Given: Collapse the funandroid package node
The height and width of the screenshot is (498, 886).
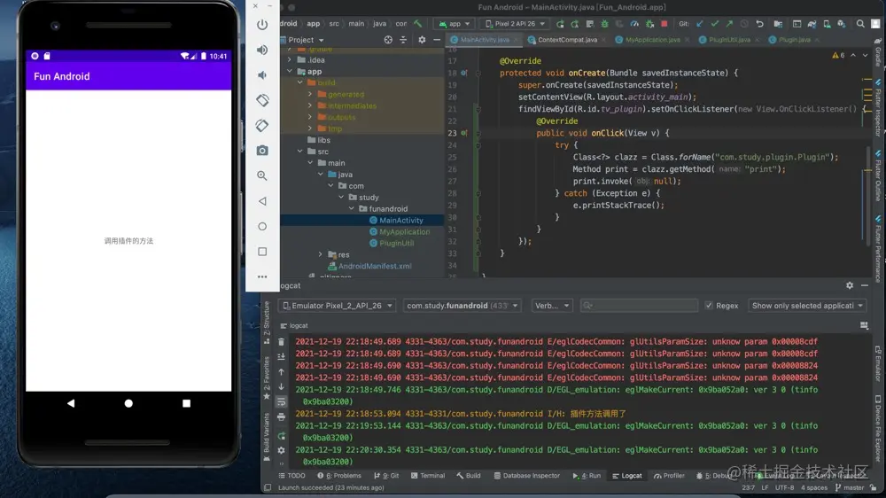Looking at the screenshot, I should 352,208.
